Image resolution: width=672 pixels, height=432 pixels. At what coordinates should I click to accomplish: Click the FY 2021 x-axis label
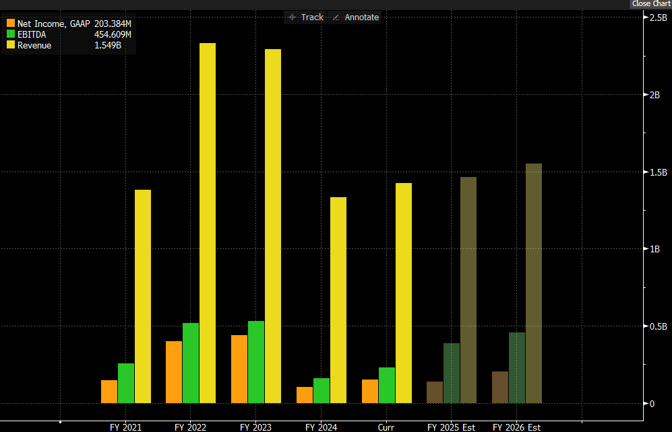coord(126,427)
